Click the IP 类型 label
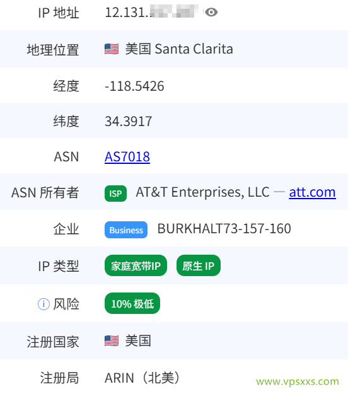 pyautogui.click(x=59, y=266)
